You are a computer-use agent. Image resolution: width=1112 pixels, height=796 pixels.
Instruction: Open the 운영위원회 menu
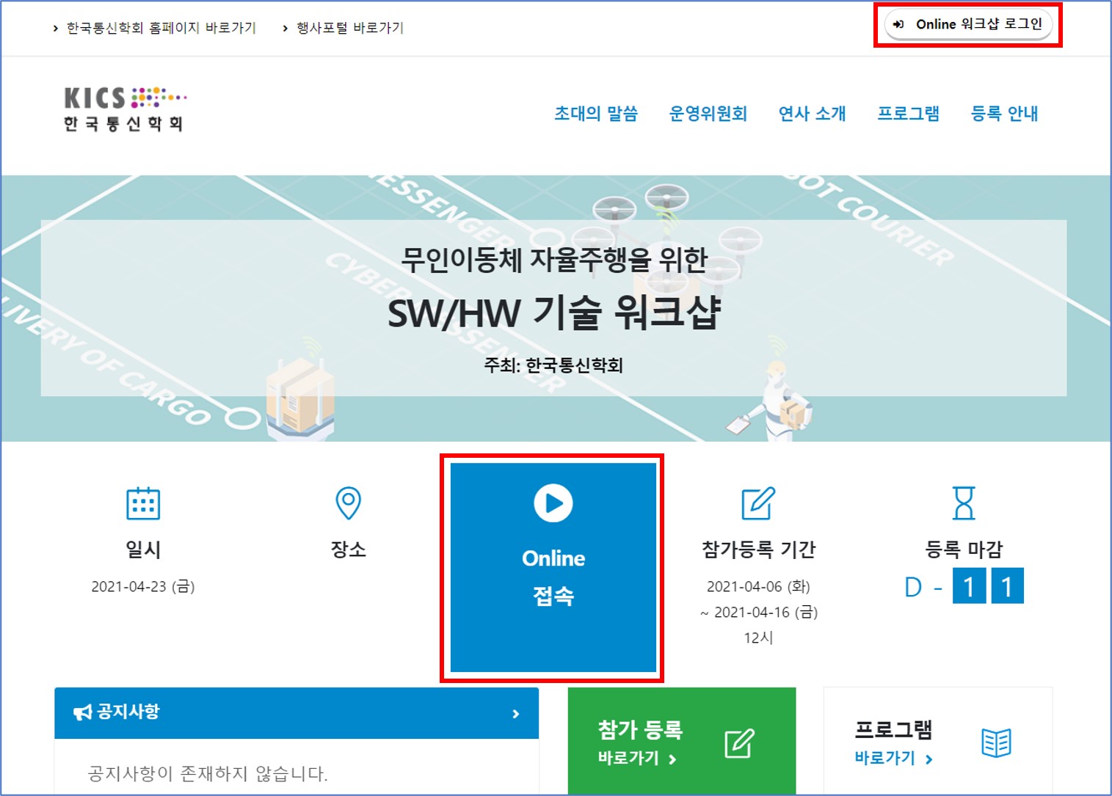pos(708,114)
